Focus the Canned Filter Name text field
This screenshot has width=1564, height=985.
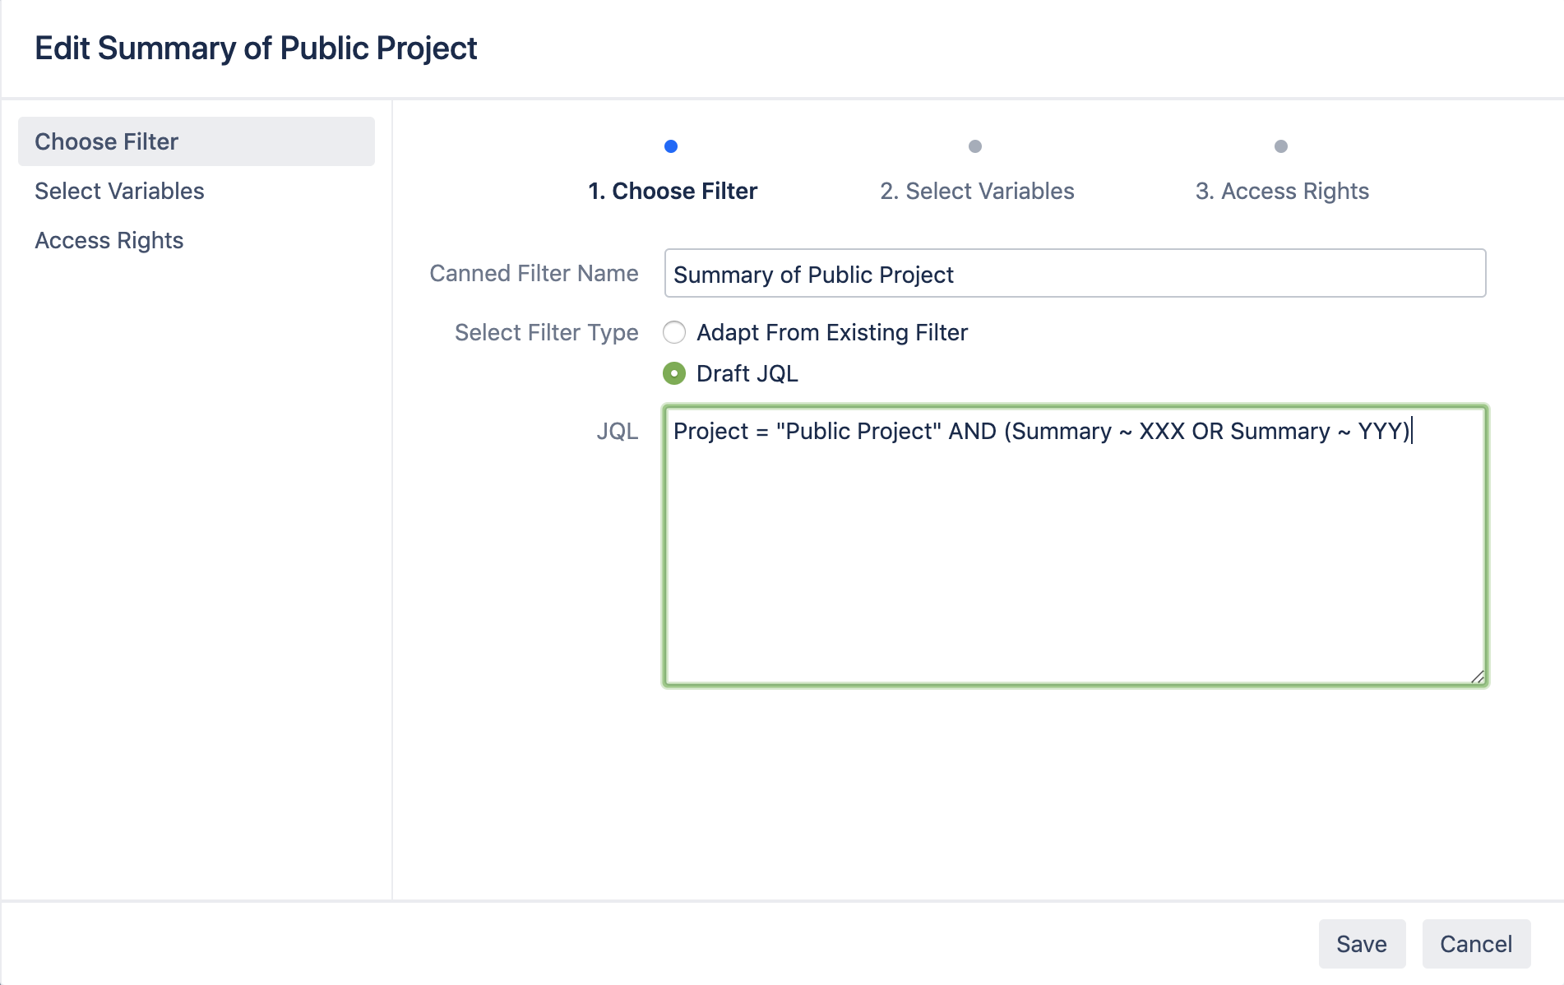click(1074, 274)
